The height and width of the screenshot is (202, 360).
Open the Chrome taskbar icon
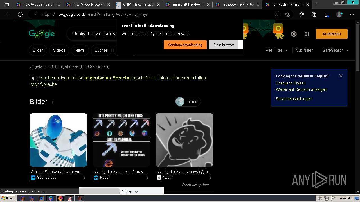click(51, 198)
